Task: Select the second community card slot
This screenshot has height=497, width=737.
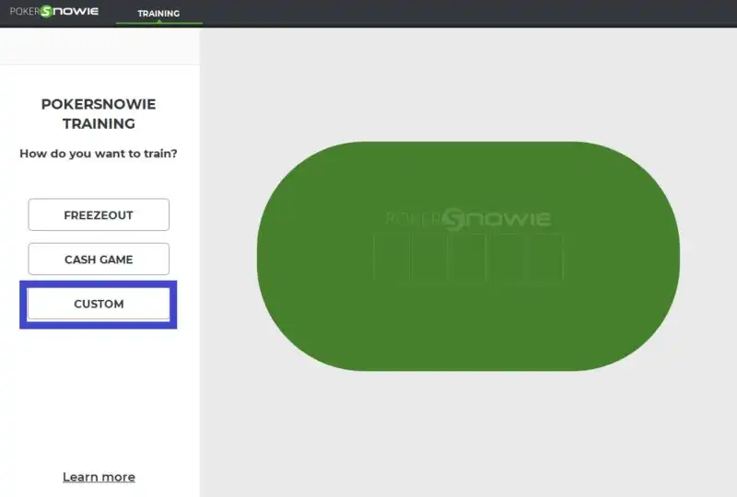Action: (x=429, y=257)
